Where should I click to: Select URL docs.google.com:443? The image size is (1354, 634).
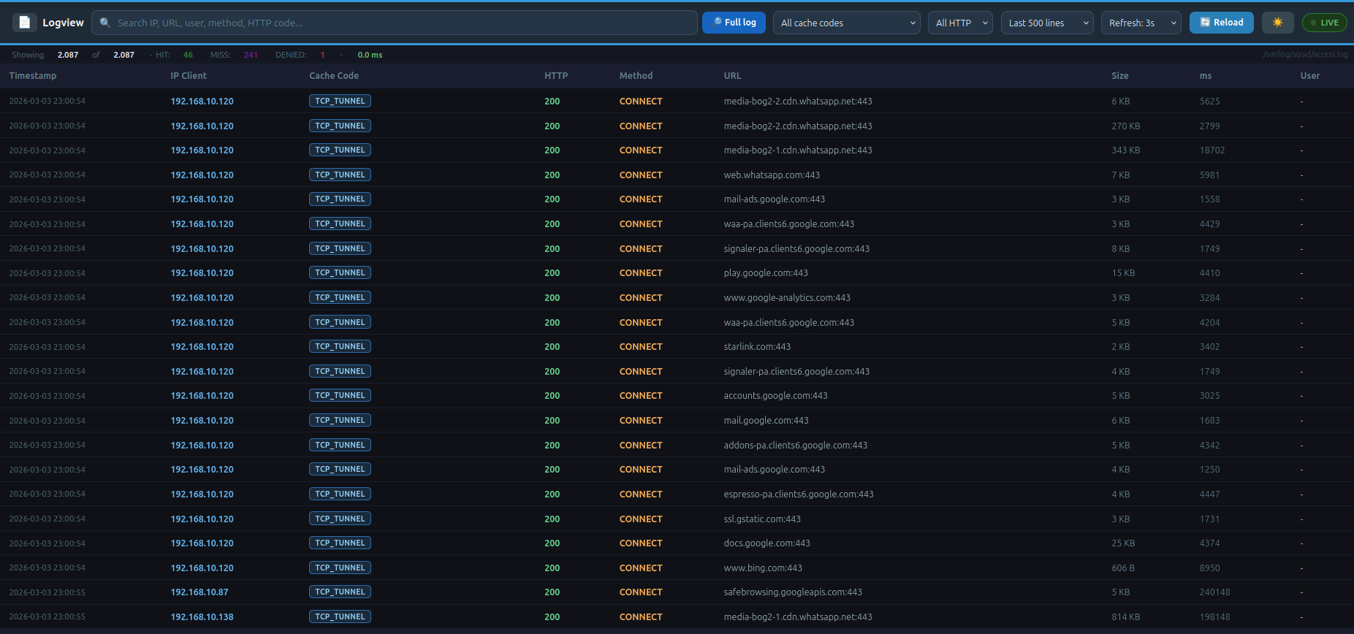767,543
